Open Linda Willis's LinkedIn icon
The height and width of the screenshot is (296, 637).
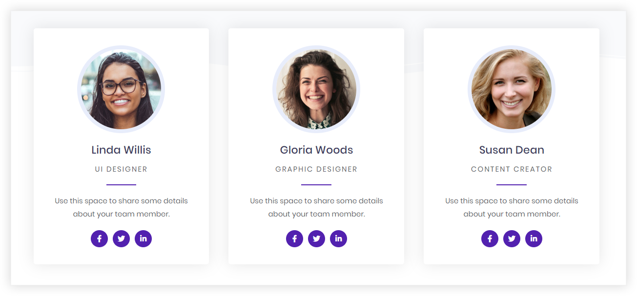[x=143, y=238]
